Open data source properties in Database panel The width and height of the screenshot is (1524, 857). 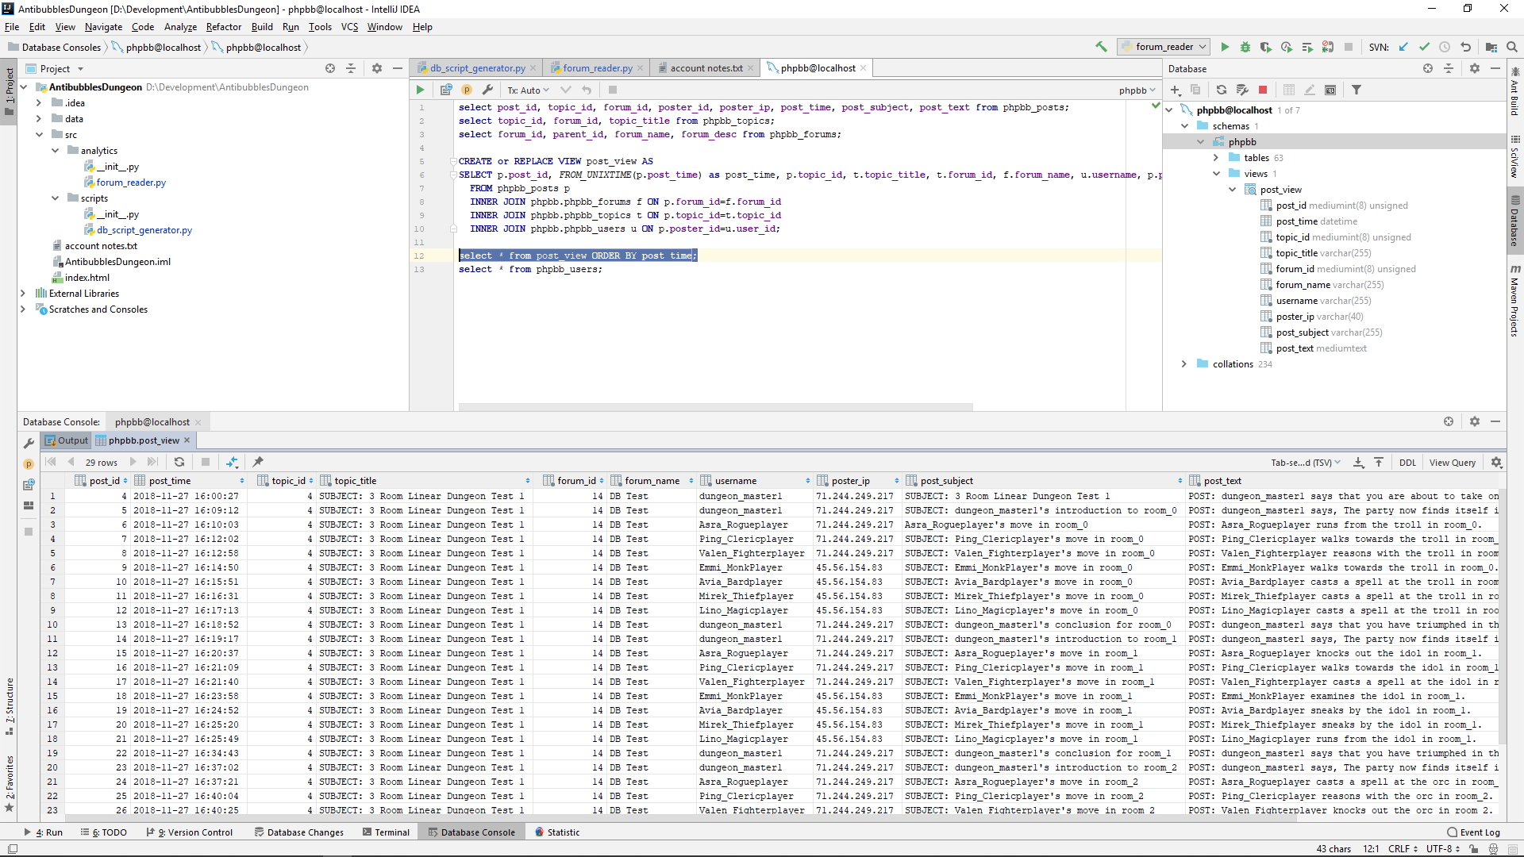tap(1242, 90)
